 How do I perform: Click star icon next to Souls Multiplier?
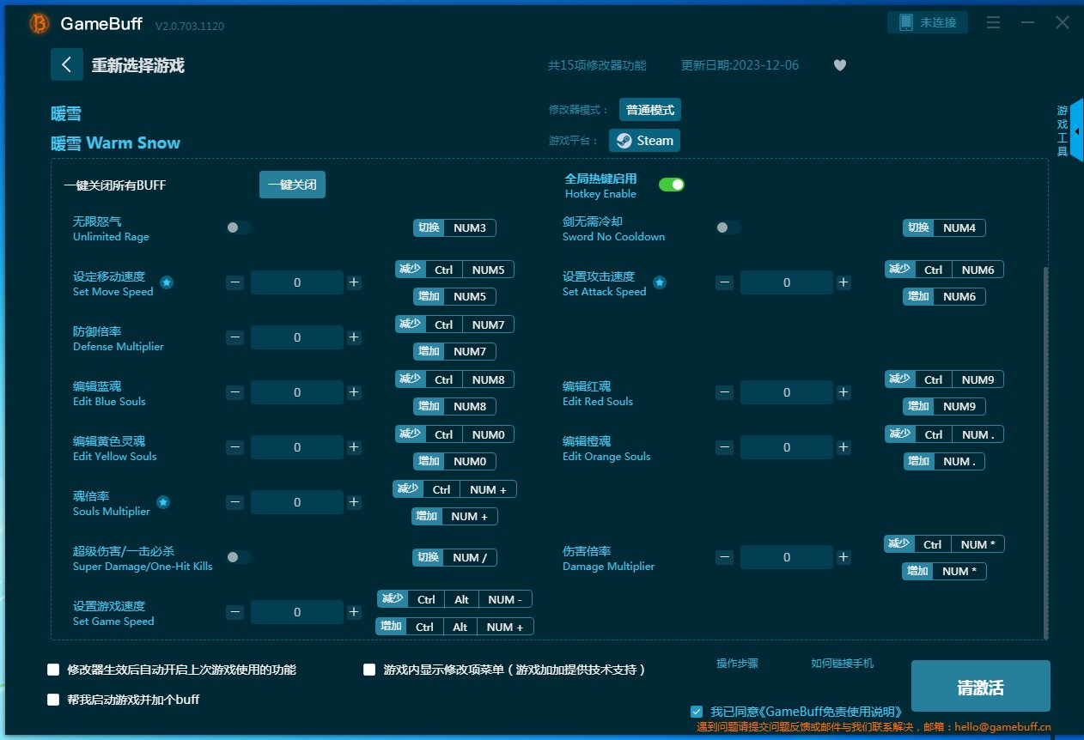(x=163, y=502)
